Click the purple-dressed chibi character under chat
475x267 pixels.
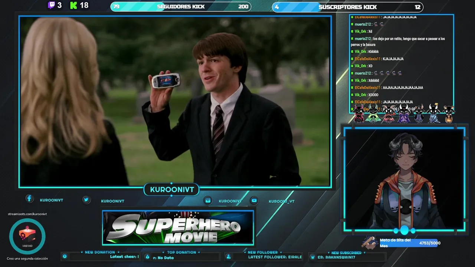(x=403, y=113)
